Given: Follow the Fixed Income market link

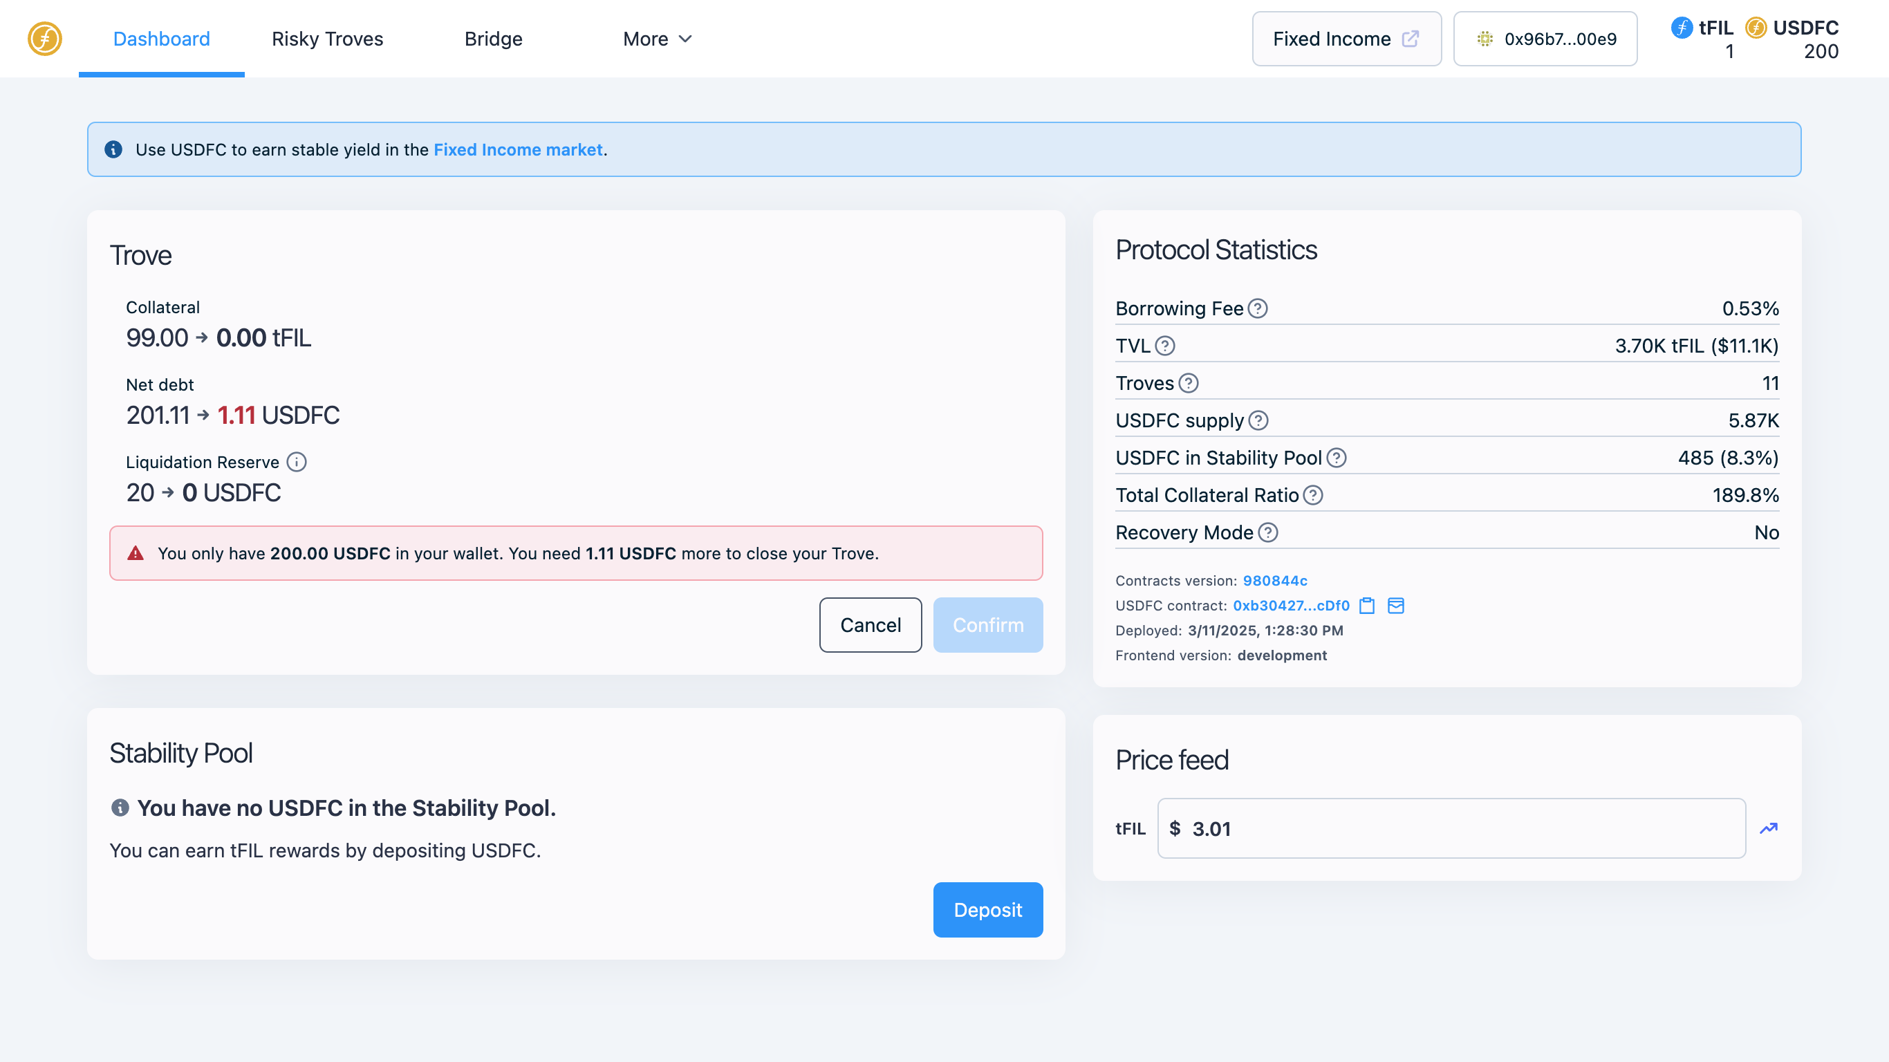Looking at the screenshot, I should click(518, 149).
